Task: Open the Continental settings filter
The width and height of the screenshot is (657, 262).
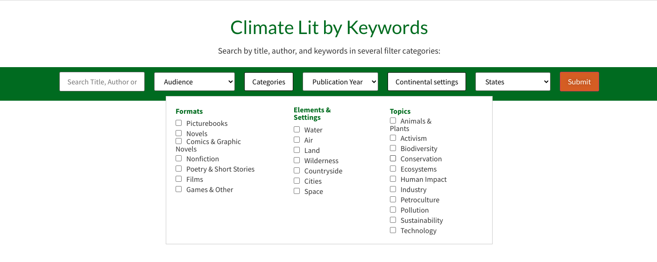Action: pos(427,82)
